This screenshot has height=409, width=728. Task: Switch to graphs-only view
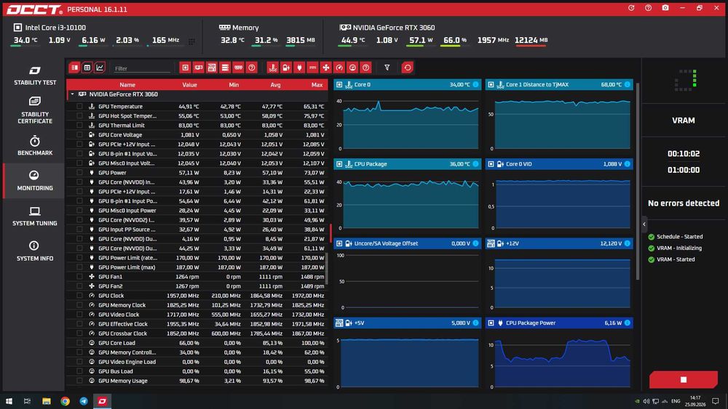(99, 68)
